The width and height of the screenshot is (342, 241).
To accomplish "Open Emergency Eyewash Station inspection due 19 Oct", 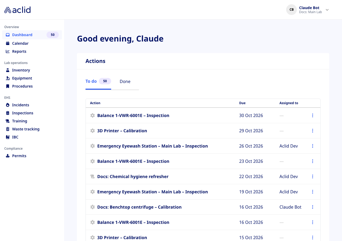I will click(153, 192).
